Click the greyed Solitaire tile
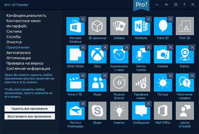This screenshot has height=134, width=199. pos(119,26)
